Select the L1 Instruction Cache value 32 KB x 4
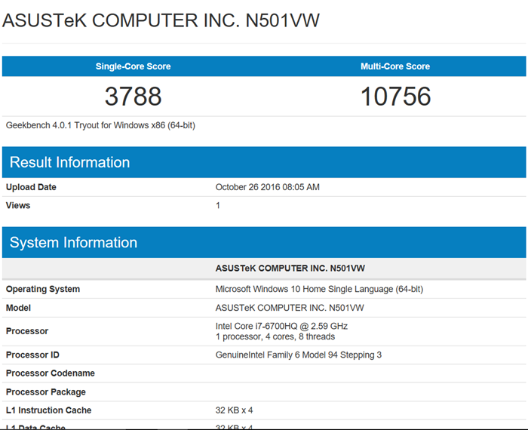This screenshot has width=528, height=430. (234, 410)
